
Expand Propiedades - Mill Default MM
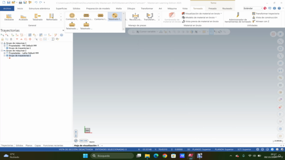(4, 46)
